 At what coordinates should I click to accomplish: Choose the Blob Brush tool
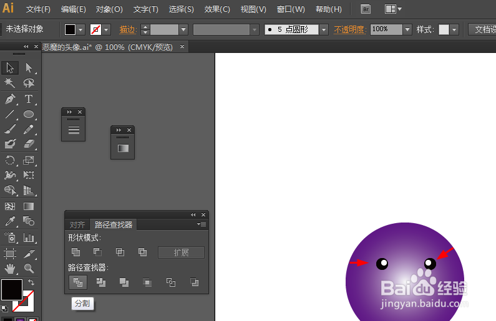[x=10, y=144]
